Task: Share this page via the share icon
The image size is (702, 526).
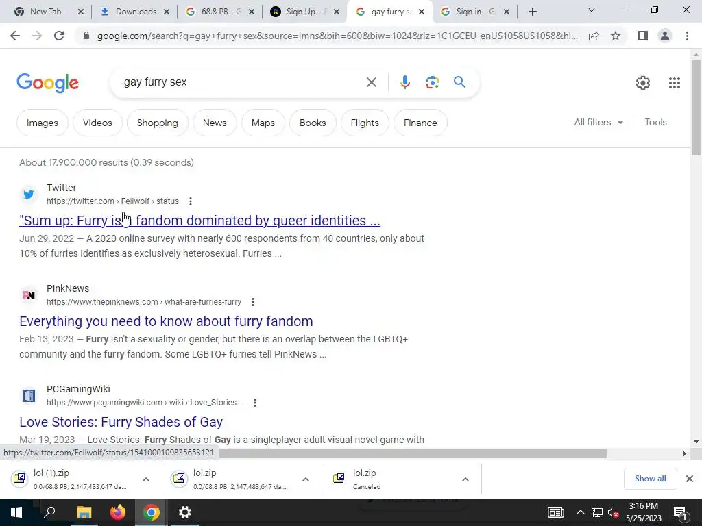Action: [594, 36]
